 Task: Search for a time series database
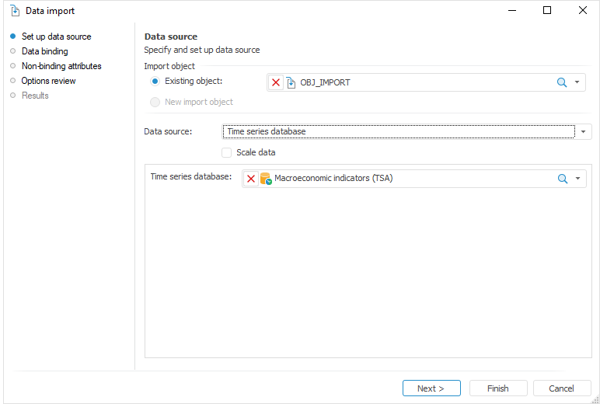(x=563, y=179)
